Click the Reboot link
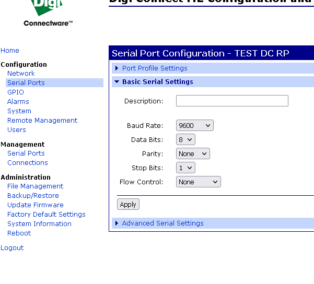 coord(19,233)
